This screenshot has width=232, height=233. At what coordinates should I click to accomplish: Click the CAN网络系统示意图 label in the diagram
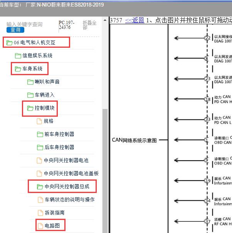coord(134,140)
